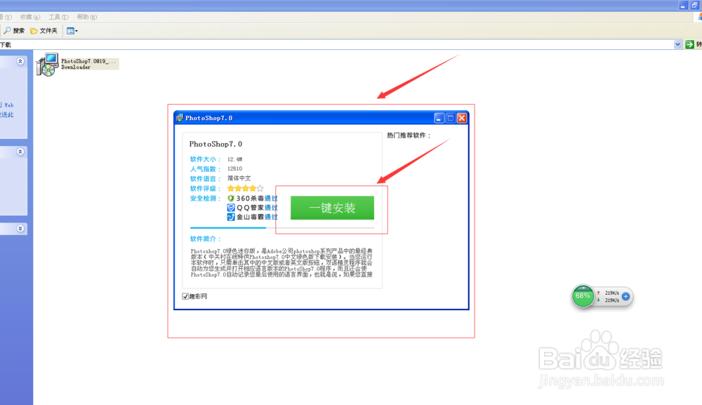The height and width of the screenshot is (405, 702).
Task: Click the 通过 link beside 360杀毒
Action: point(271,198)
